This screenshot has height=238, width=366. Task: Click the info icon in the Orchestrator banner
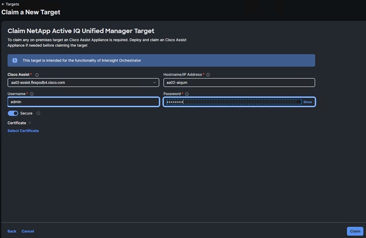coord(15,60)
